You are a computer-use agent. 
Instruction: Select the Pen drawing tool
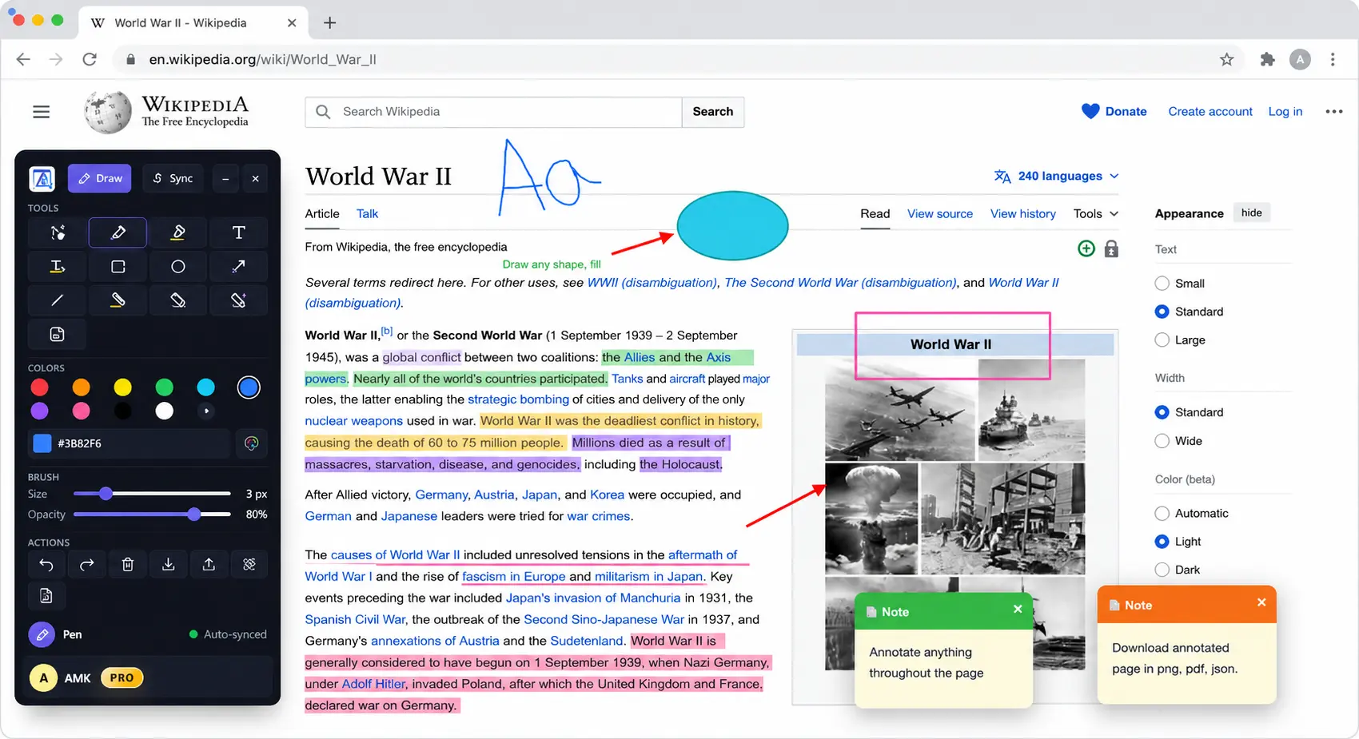118,232
